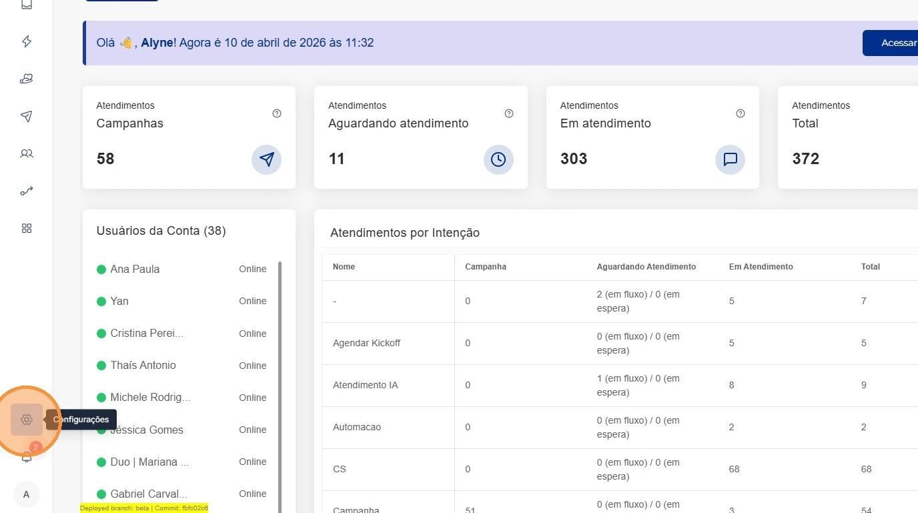Click the Campanhas count 58

[x=105, y=159]
